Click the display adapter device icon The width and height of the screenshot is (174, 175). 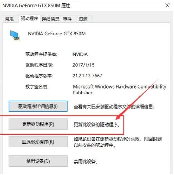point(15,36)
